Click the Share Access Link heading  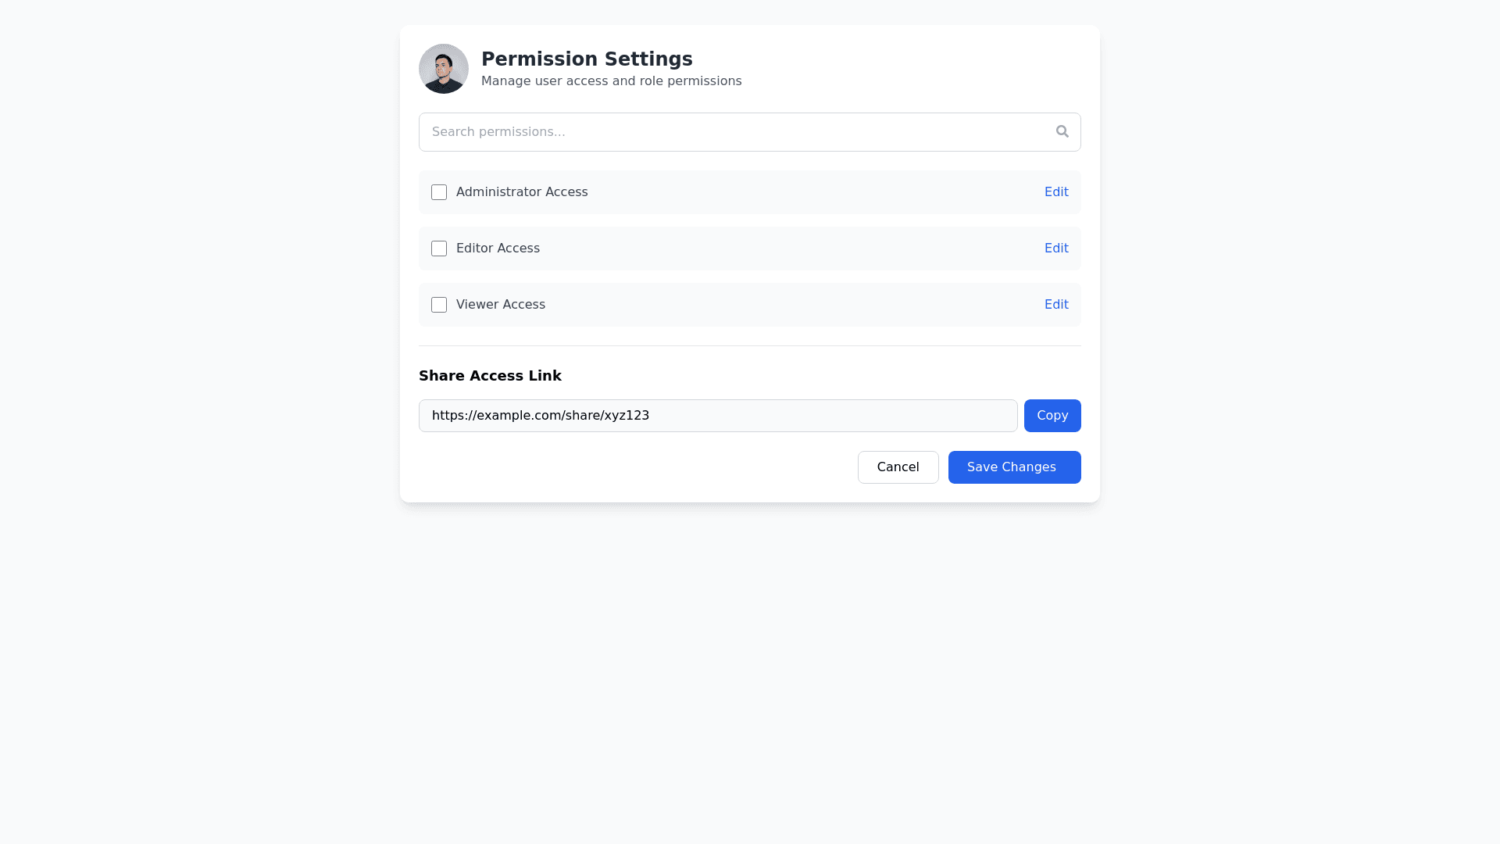coord(490,376)
